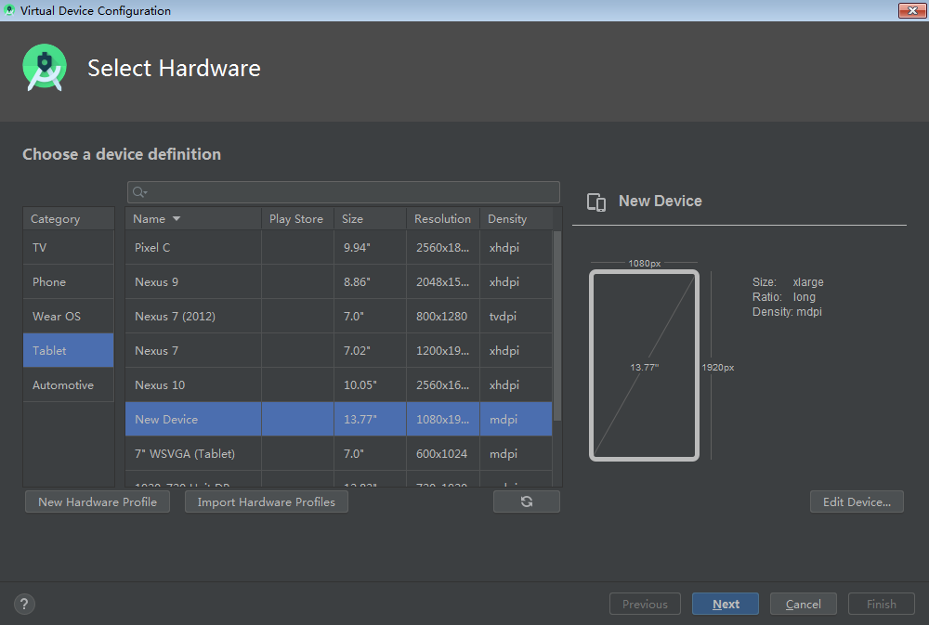Select the Nexus 7 (2012) device row
Screen dimensions: 929x625
(339, 317)
